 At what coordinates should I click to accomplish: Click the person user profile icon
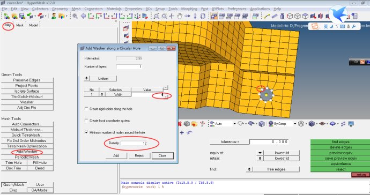coord(54,16)
